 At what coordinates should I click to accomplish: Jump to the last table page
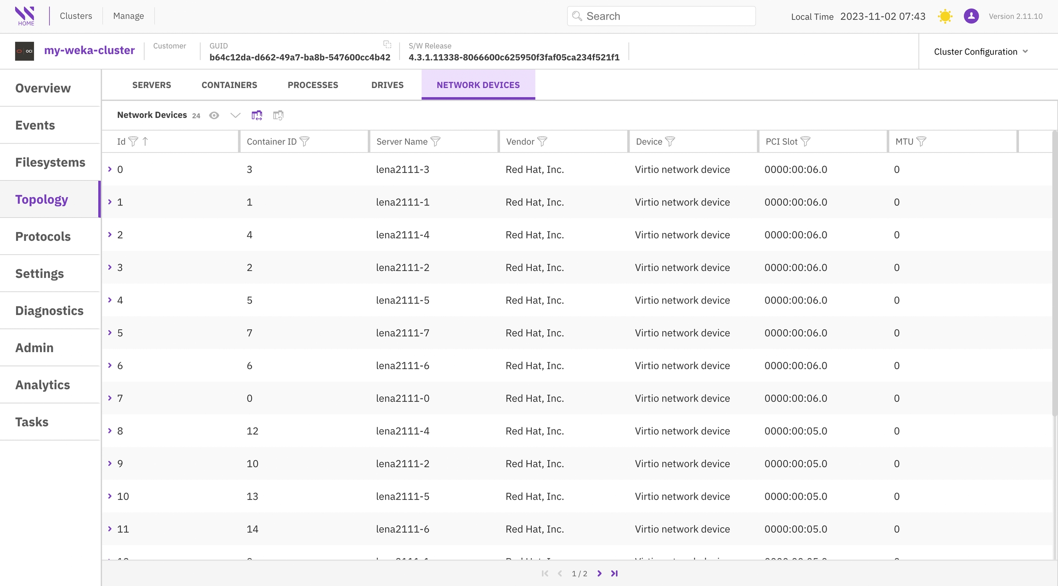614,574
